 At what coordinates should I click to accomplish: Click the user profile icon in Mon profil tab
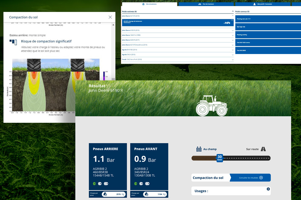(255, 4)
